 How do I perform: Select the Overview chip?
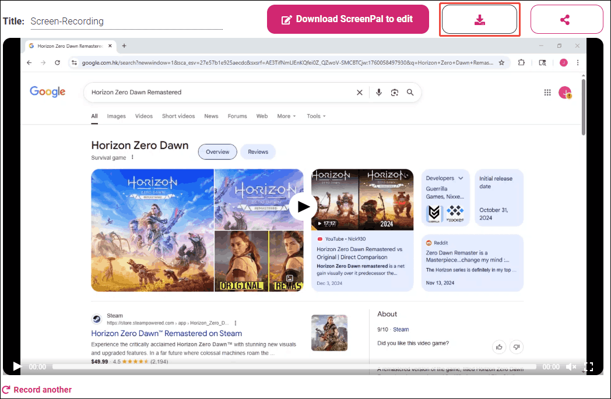(217, 152)
